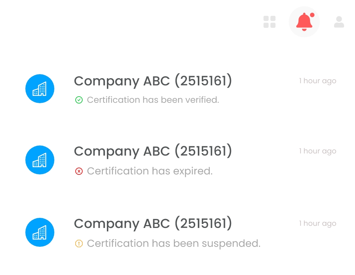
Task: Open the first Company ABC (2515161) notification title
Action: [153, 81]
